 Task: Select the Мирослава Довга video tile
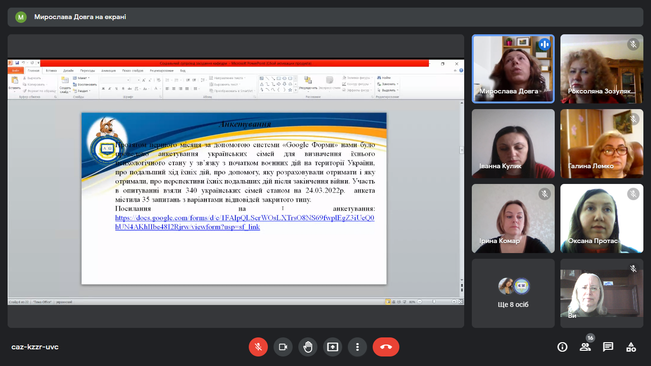[x=513, y=69]
